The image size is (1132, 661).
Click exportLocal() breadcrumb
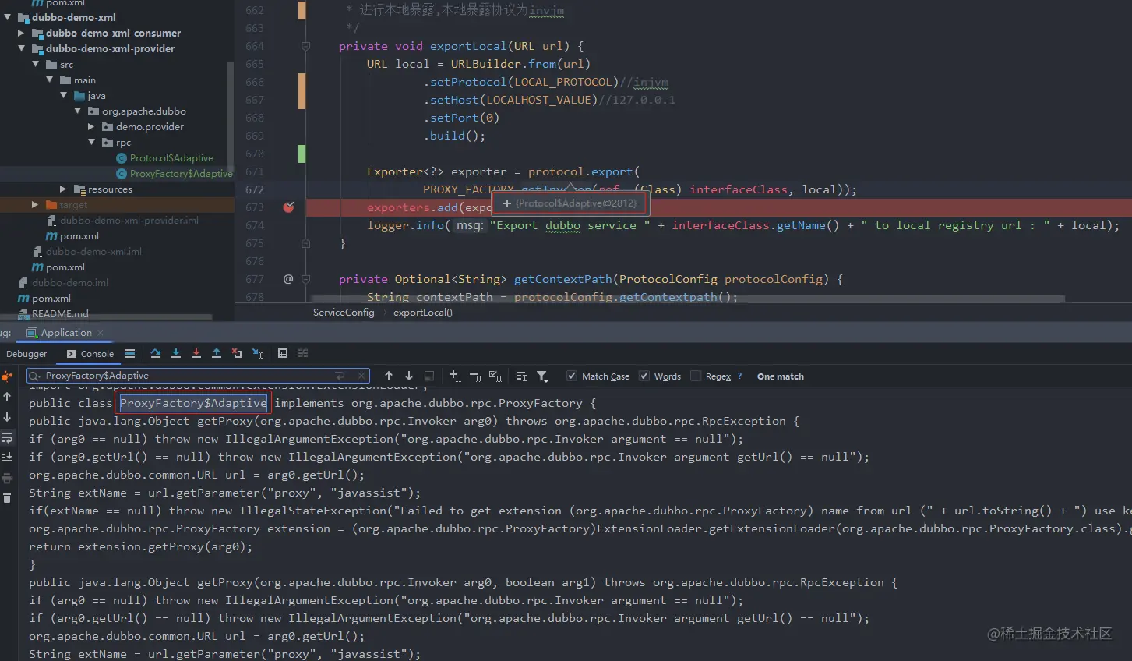click(x=423, y=313)
